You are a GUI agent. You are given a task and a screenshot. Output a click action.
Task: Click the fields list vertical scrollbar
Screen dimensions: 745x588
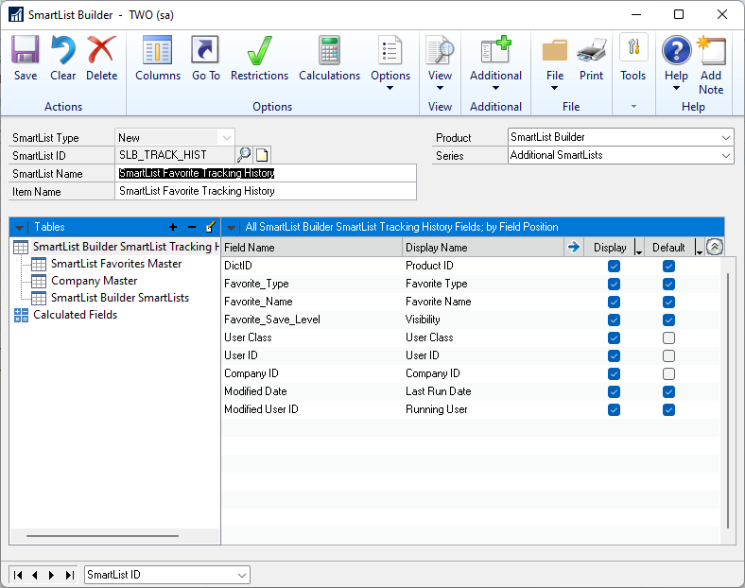click(727, 401)
